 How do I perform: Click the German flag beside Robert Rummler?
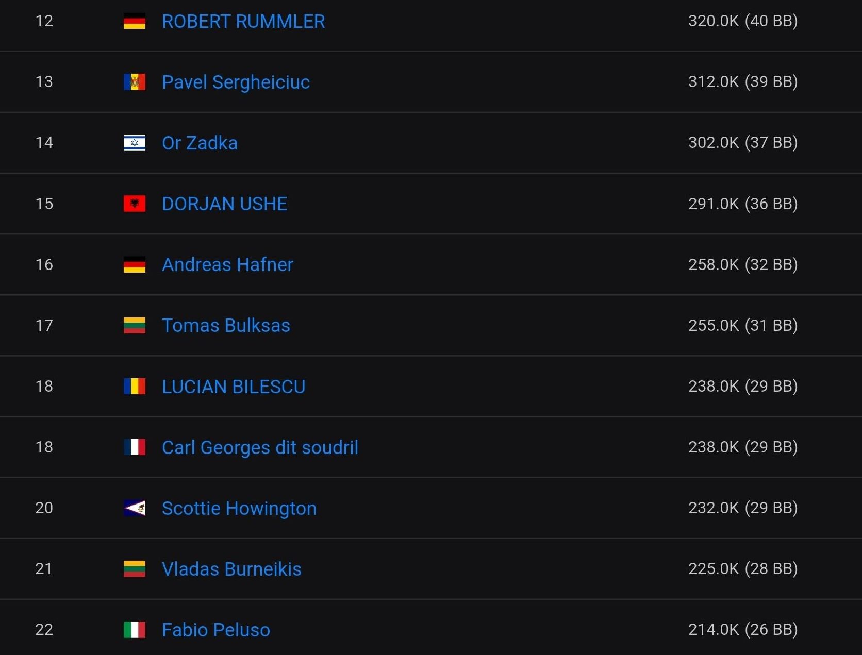(135, 22)
